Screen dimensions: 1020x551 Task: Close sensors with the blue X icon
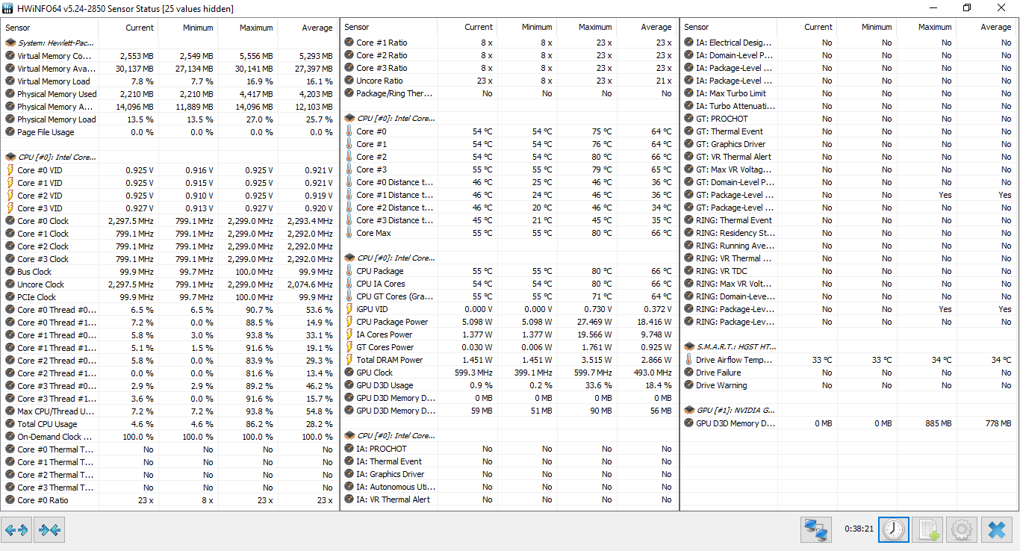point(997,530)
